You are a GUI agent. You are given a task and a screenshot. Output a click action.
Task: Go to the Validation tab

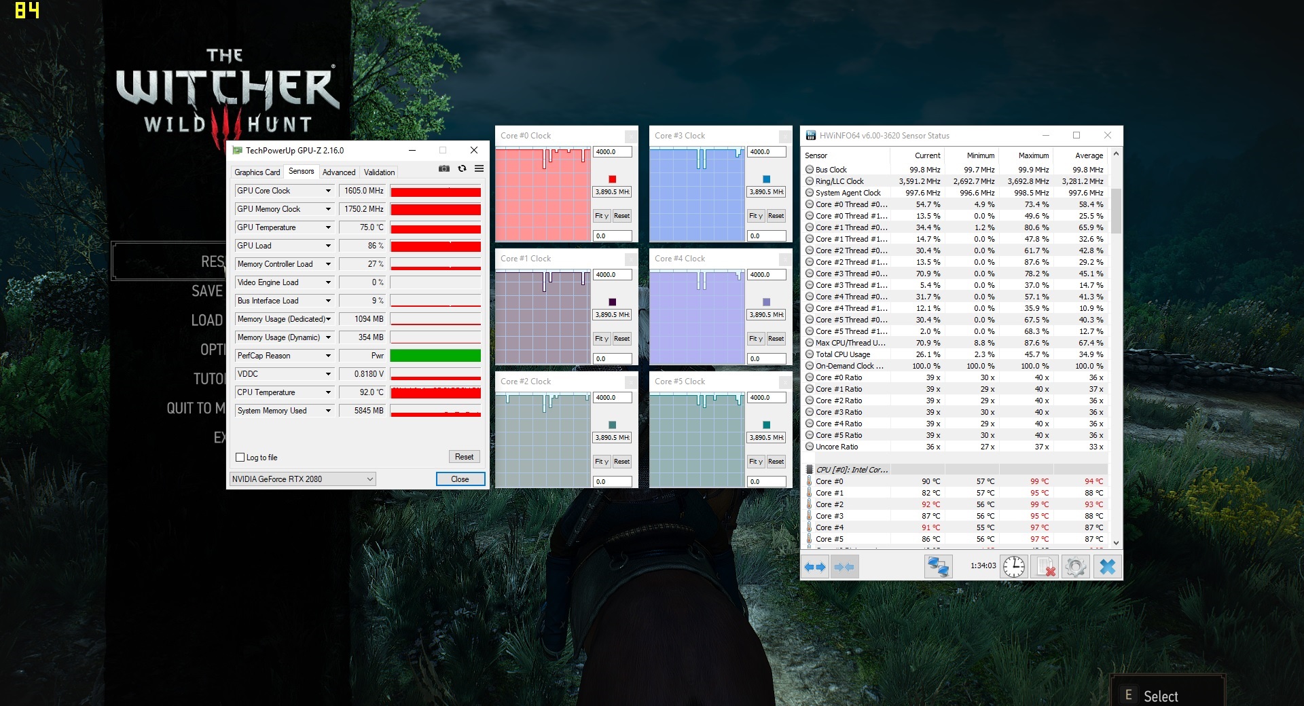click(x=379, y=172)
